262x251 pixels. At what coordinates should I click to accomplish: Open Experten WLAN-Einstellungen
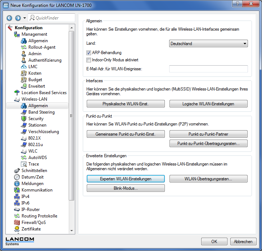click(x=126, y=179)
